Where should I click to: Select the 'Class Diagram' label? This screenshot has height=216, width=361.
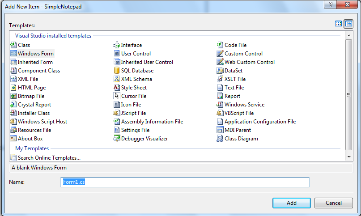coord(241,139)
